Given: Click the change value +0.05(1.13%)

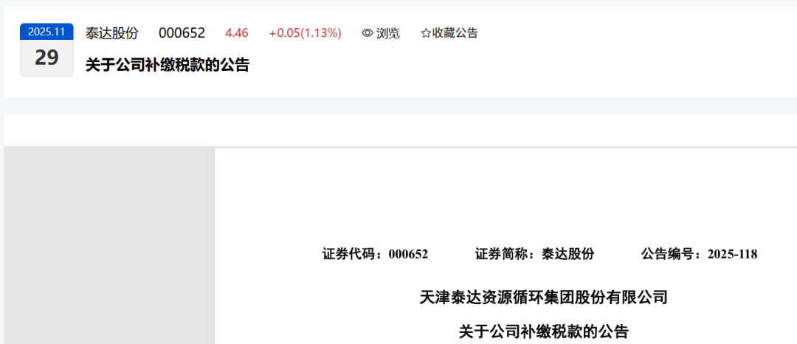Looking at the screenshot, I should [306, 33].
